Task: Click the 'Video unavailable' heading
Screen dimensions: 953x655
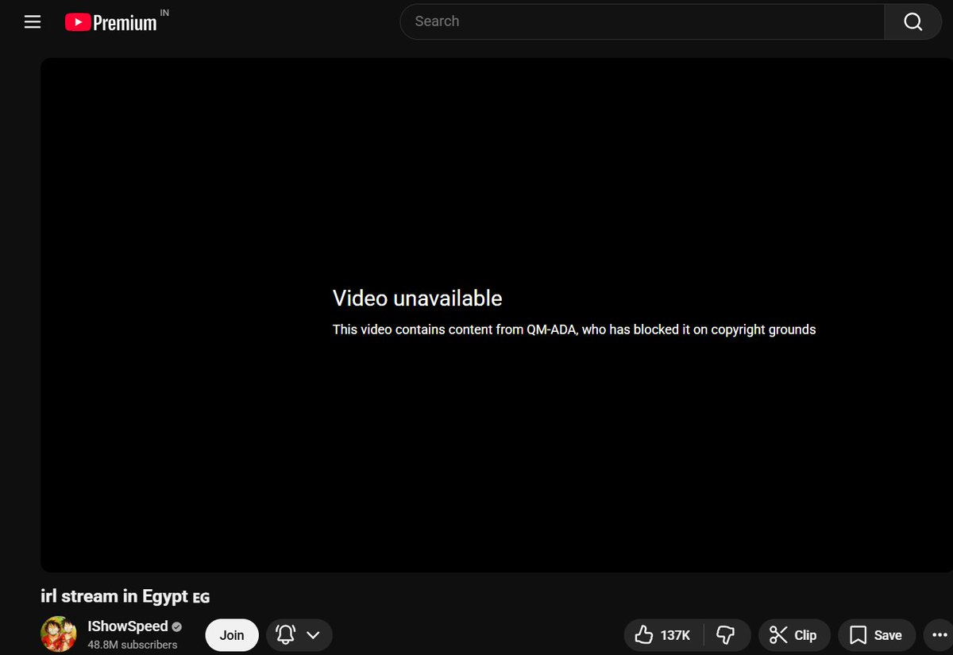Action: (x=417, y=298)
